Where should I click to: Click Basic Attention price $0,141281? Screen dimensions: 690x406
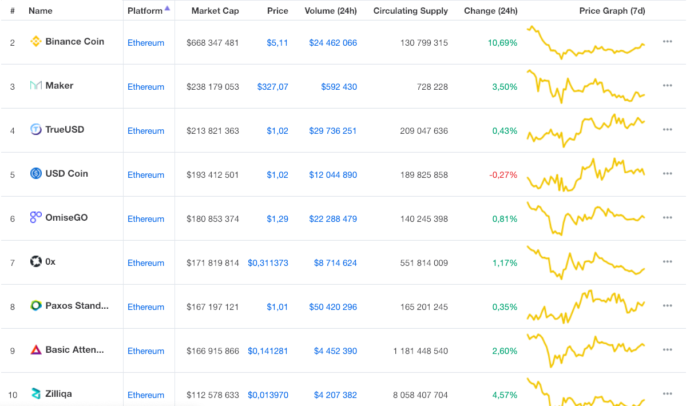coord(268,351)
